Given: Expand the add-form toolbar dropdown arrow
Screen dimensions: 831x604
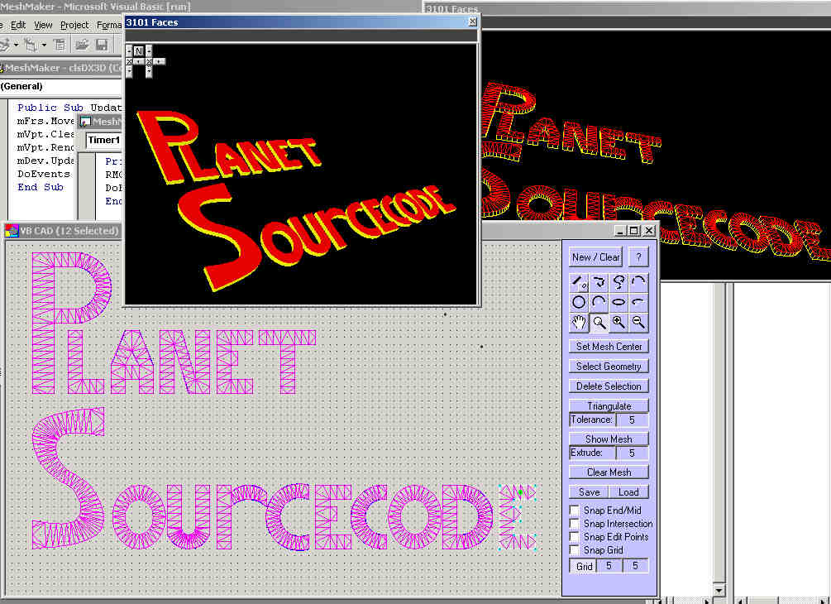Looking at the screenshot, I should click(43, 45).
